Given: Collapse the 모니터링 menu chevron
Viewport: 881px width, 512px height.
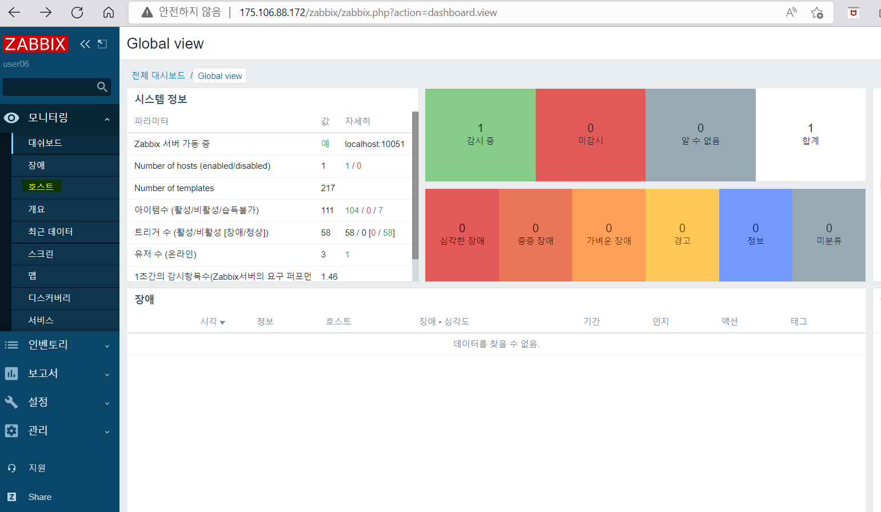Looking at the screenshot, I should (x=107, y=119).
